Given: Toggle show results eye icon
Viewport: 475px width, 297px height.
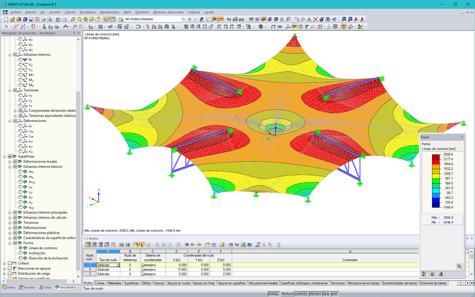Looking at the screenshot, I should 214,19.
